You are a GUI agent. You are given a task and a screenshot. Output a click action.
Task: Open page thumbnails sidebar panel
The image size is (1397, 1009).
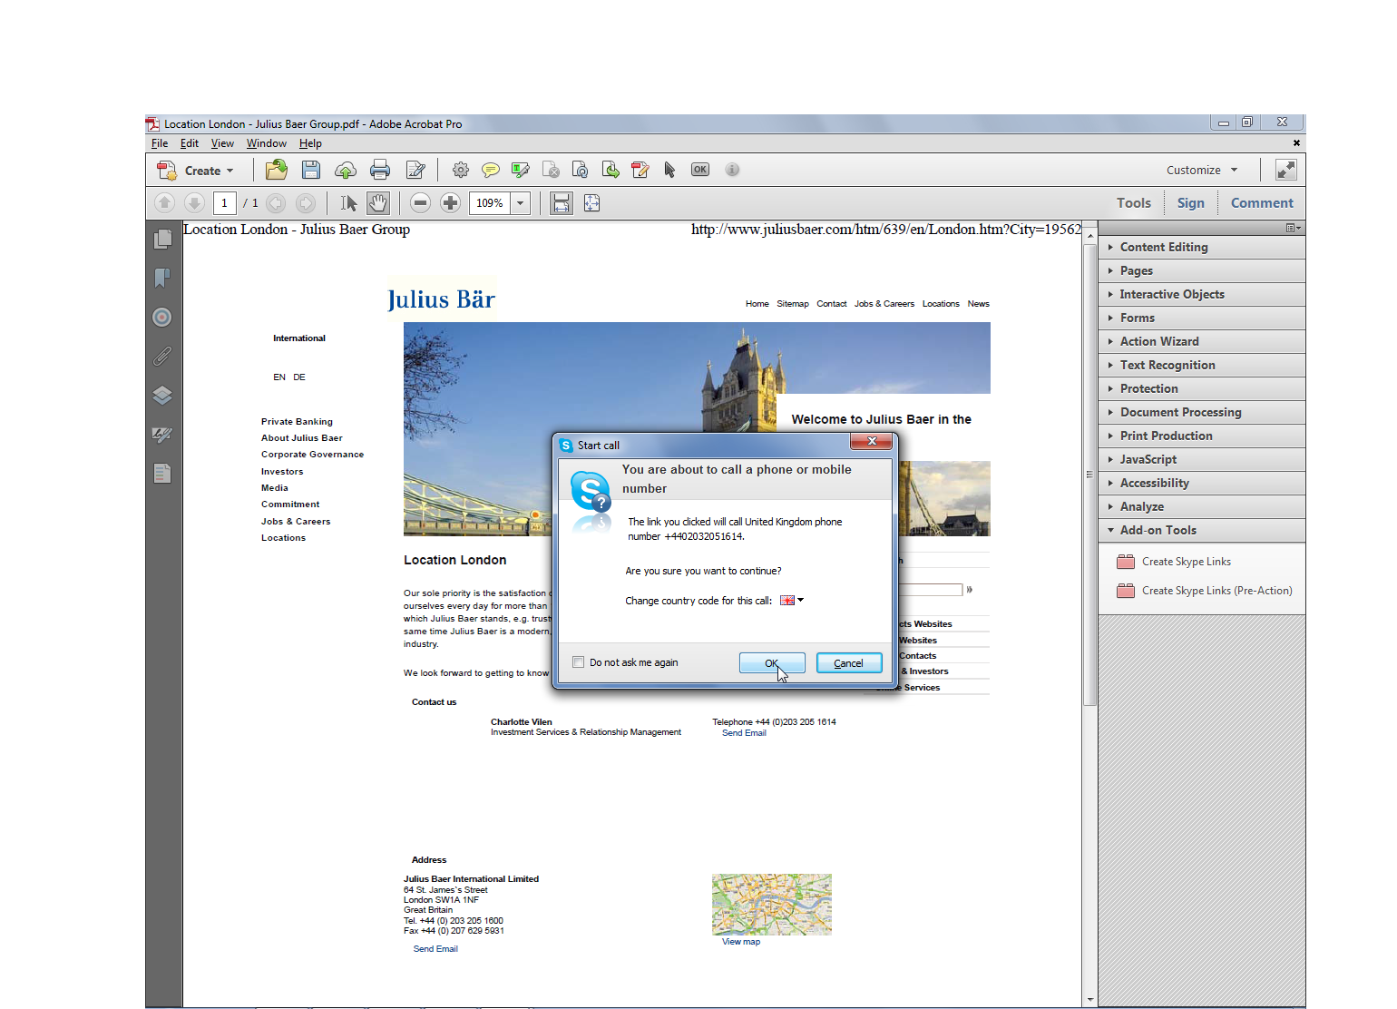(162, 239)
